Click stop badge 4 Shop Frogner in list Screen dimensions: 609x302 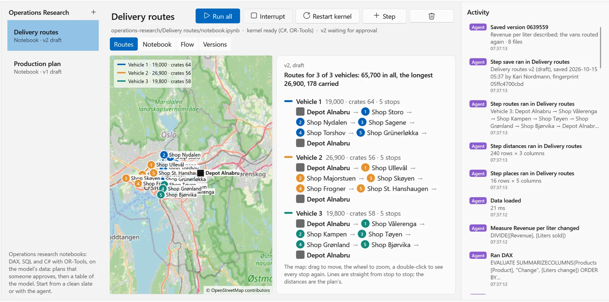coord(300,189)
